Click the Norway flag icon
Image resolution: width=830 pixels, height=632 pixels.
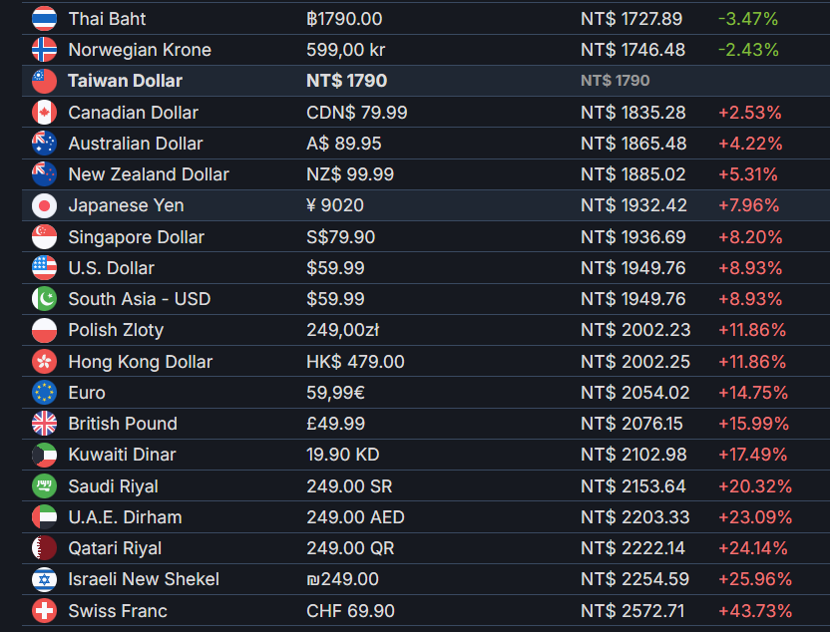(x=45, y=50)
